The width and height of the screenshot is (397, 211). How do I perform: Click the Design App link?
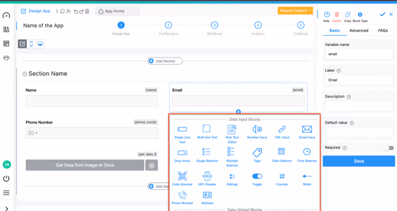pos(36,11)
